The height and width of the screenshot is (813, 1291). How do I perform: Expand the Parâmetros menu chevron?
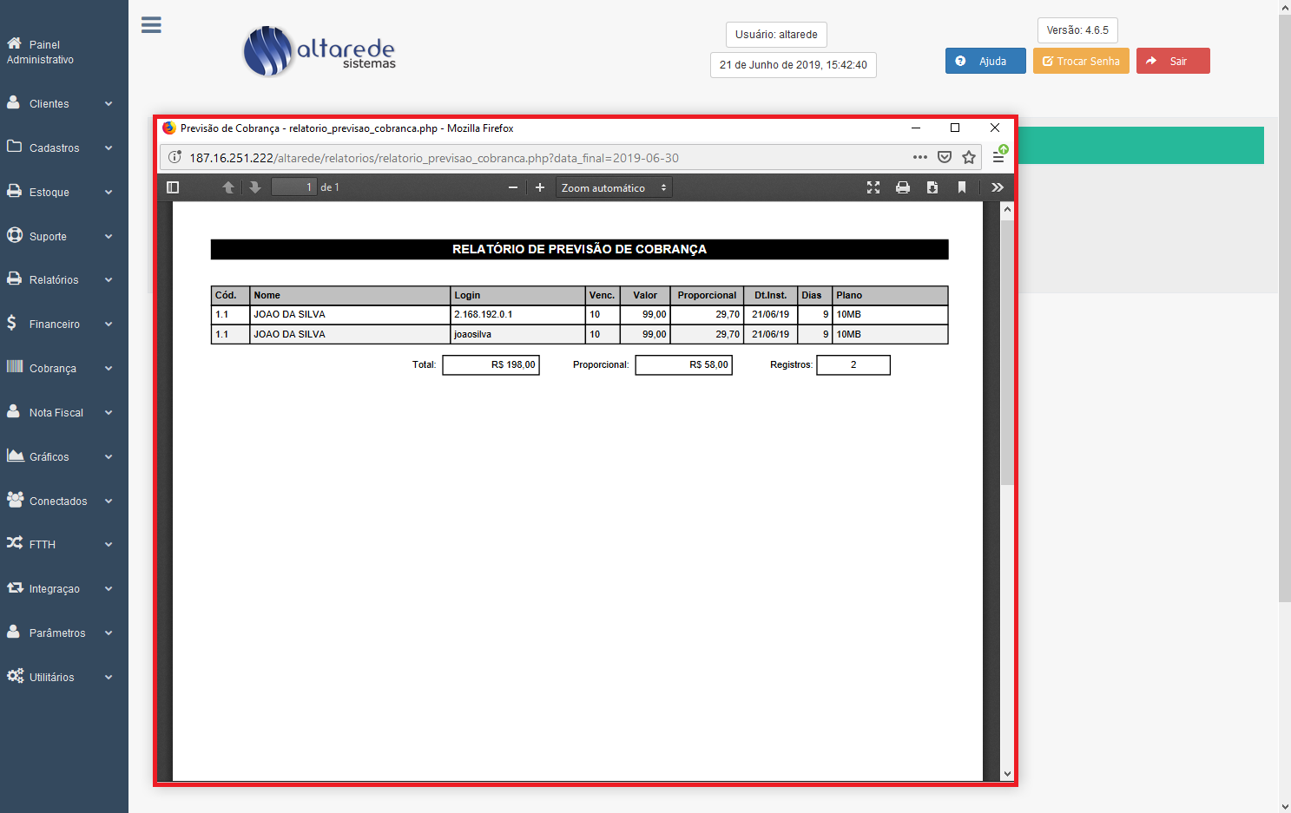tap(109, 633)
